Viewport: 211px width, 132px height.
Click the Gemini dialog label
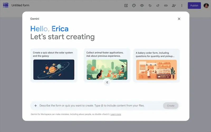click(35, 19)
